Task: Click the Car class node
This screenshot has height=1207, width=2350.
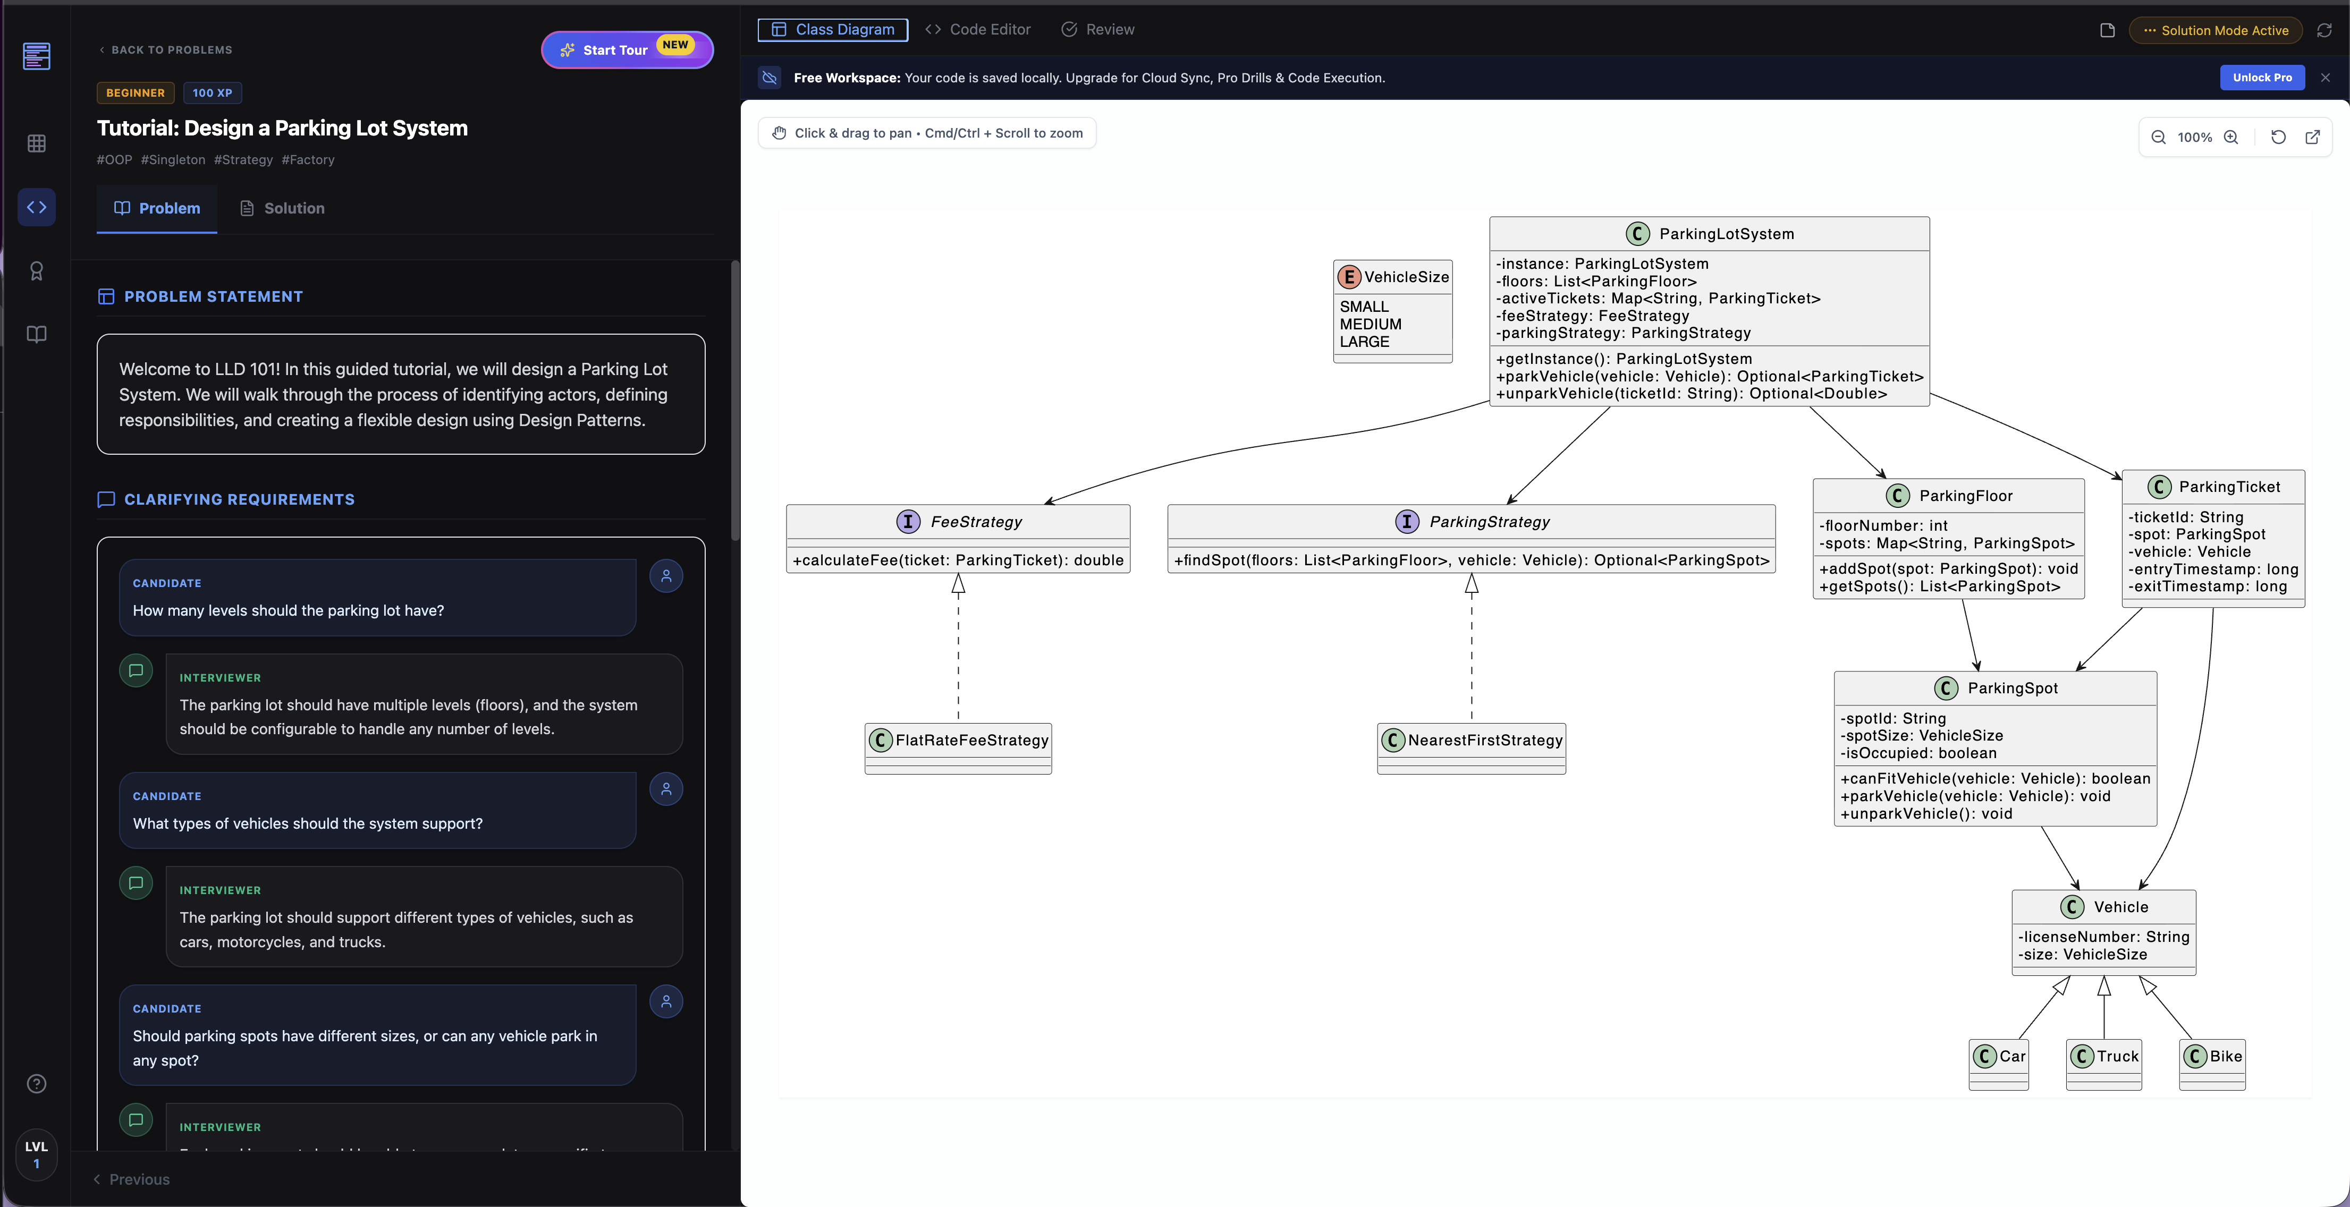Action: [1999, 1065]
